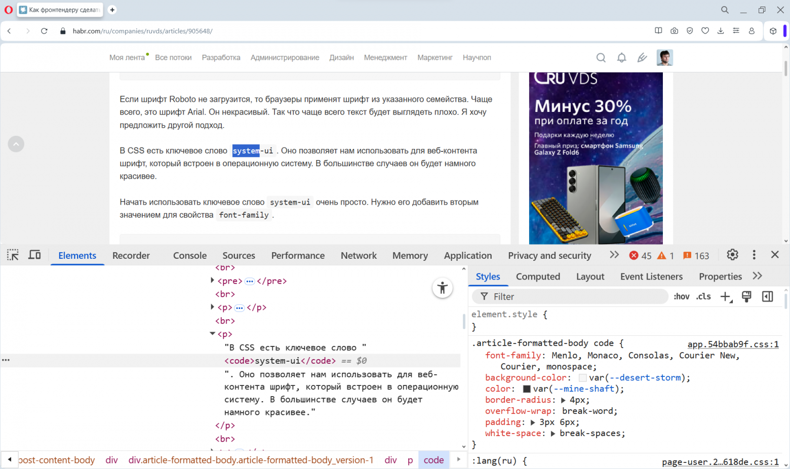790x469 pixels.
Task: Switch to the Computed tab
Action: coord(537,277)
